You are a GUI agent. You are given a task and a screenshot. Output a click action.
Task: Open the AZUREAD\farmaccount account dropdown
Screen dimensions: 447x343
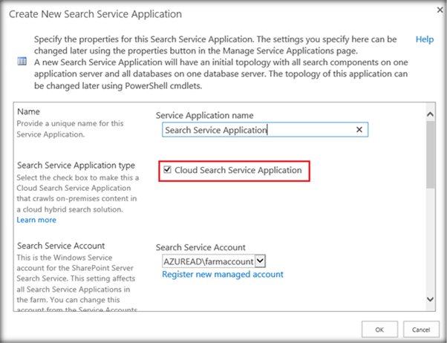coord(260,261)
